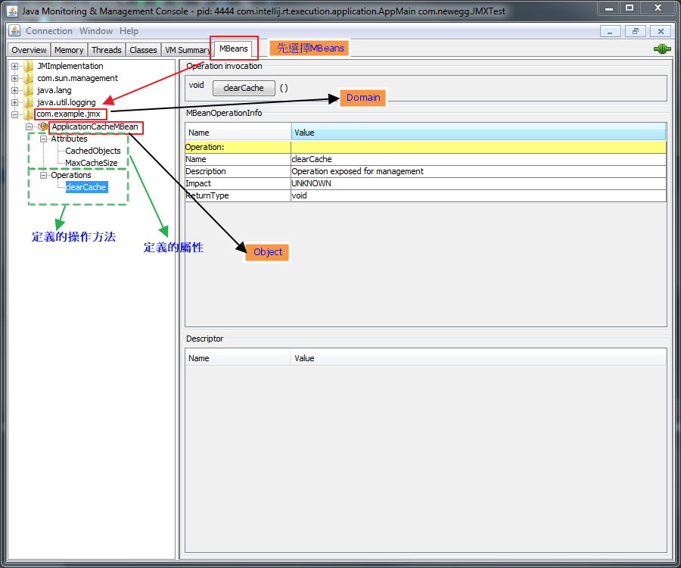Click the JMImplementation folder icon
The image size is (681, 568).
point(29,66)
